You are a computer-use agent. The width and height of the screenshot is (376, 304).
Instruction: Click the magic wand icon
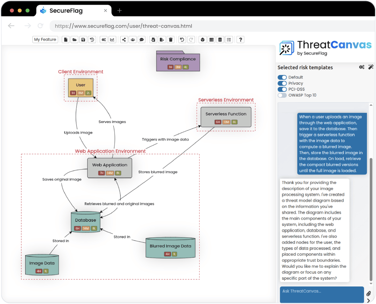pos(371,67)
